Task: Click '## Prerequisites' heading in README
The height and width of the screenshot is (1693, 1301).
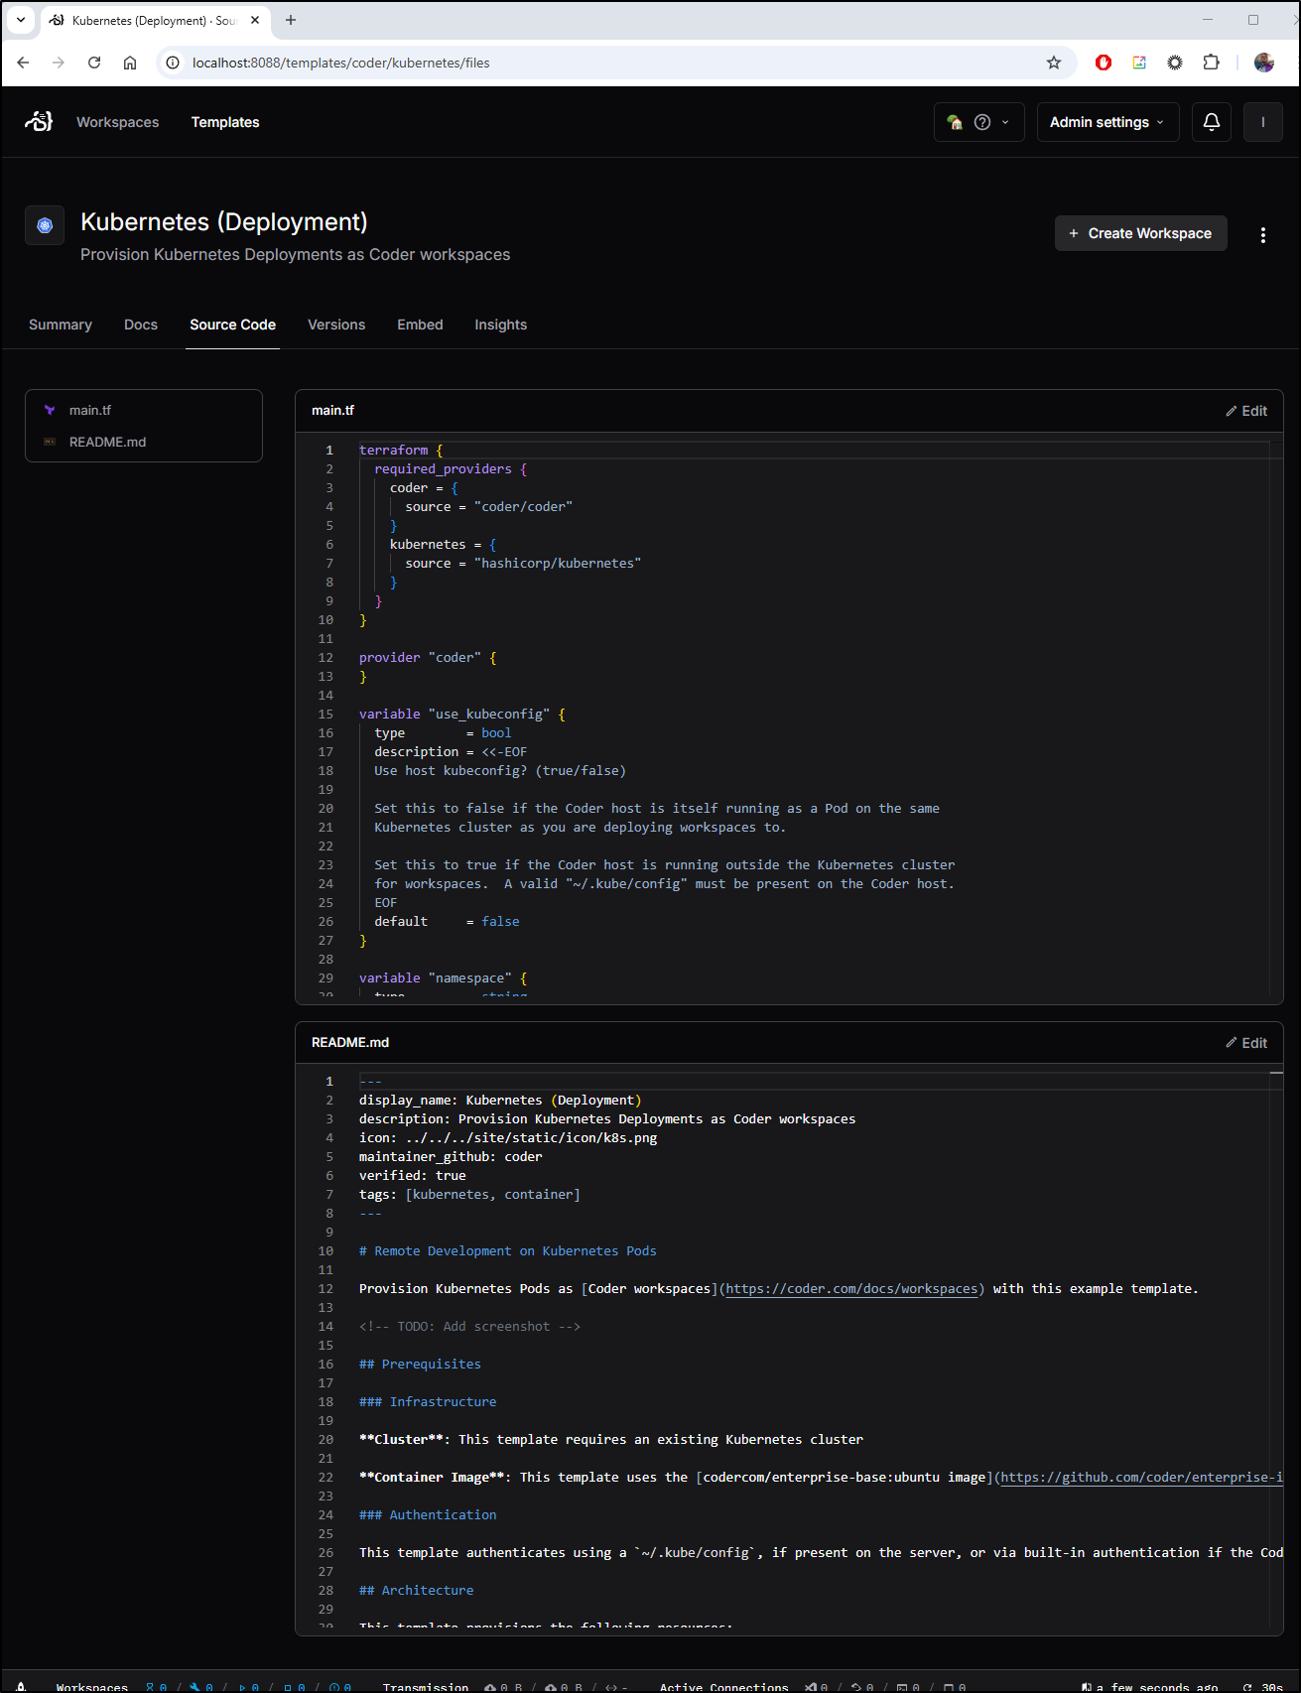Action: click(x=420, y=1365)
